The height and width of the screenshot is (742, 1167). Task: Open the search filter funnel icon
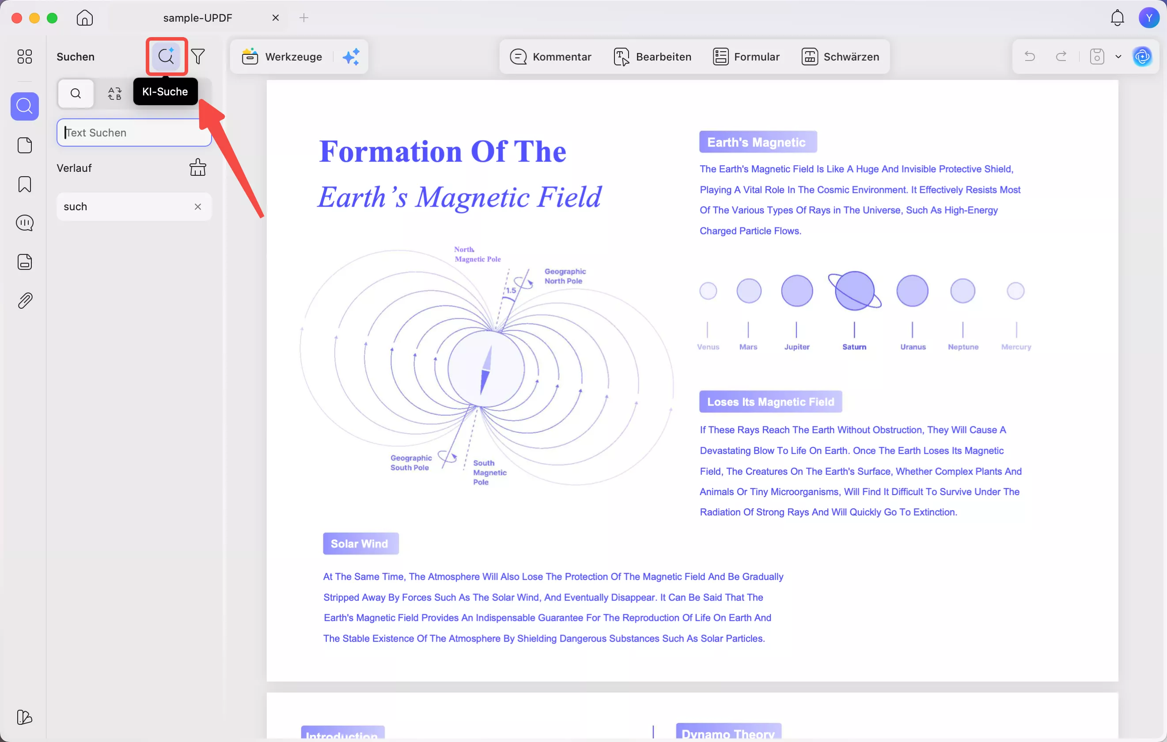(x=198, y=57)
